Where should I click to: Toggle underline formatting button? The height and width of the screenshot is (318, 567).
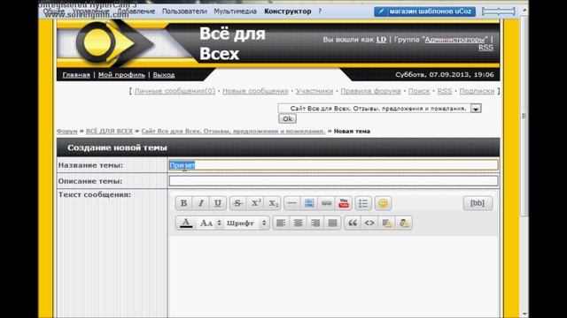point(218,203)
